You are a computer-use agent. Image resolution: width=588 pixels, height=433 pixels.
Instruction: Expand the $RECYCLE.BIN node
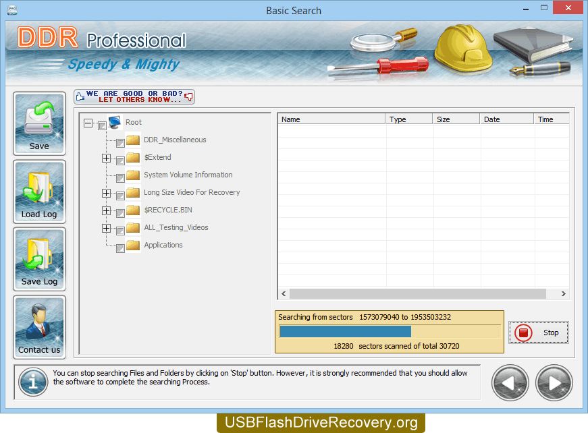point(107,210)
